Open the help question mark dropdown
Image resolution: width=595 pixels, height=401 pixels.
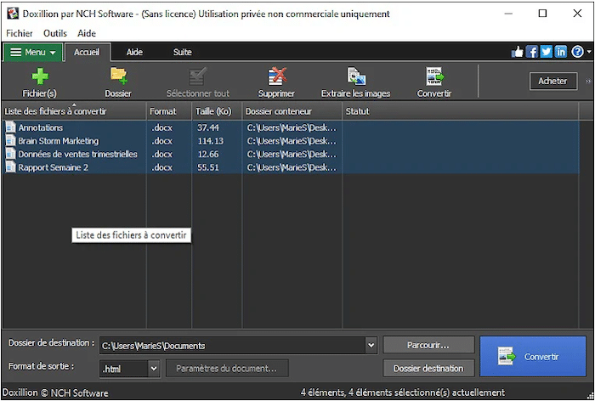coord(580,52)
